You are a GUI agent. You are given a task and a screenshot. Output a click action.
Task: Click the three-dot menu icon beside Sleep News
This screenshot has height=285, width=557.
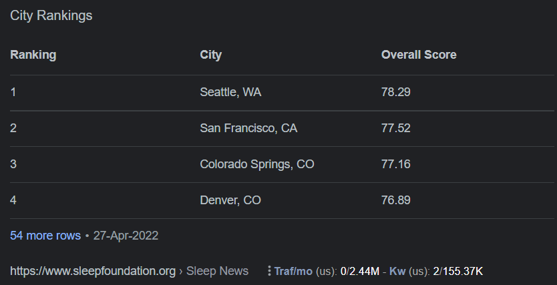pyautogui.click(x=269, y=271)
